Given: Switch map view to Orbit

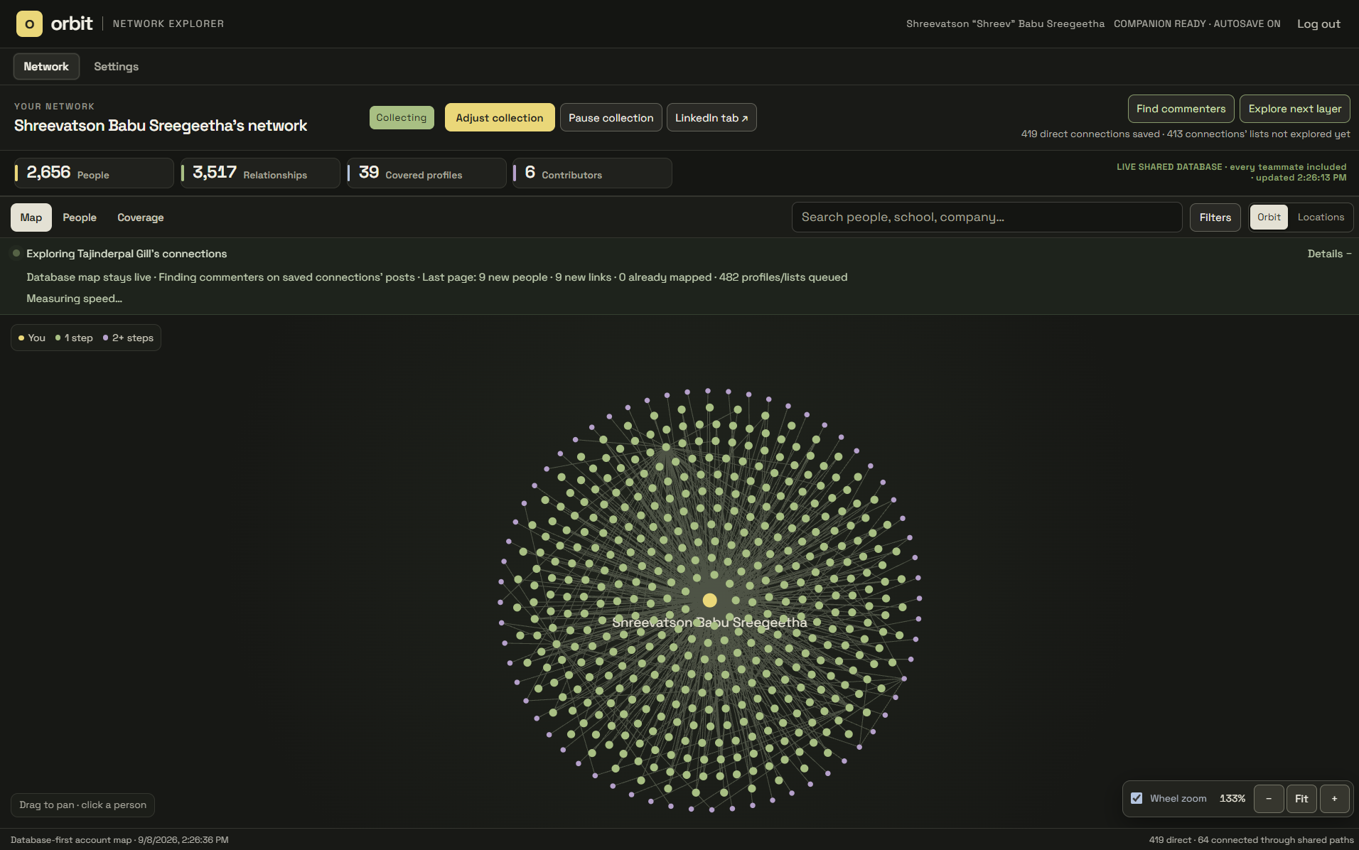Looking at the screenshot, I should 1269,217.
